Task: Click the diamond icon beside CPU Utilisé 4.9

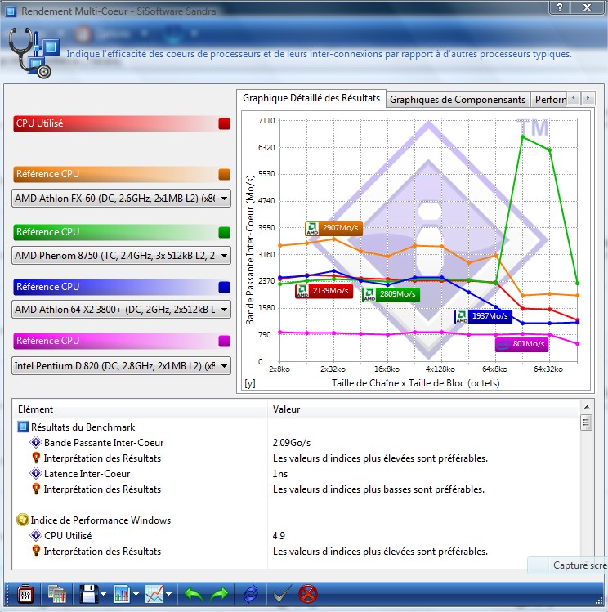Action: coord(36,535)
